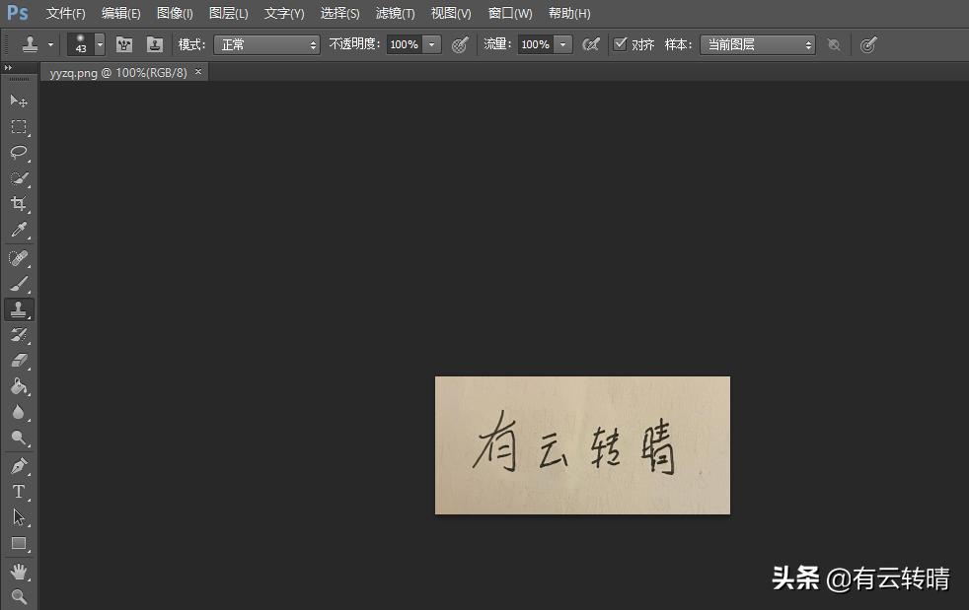969x610 pixels.
Task: Open the 滤镜 (Filter) menu
Action: click(394, 13)
